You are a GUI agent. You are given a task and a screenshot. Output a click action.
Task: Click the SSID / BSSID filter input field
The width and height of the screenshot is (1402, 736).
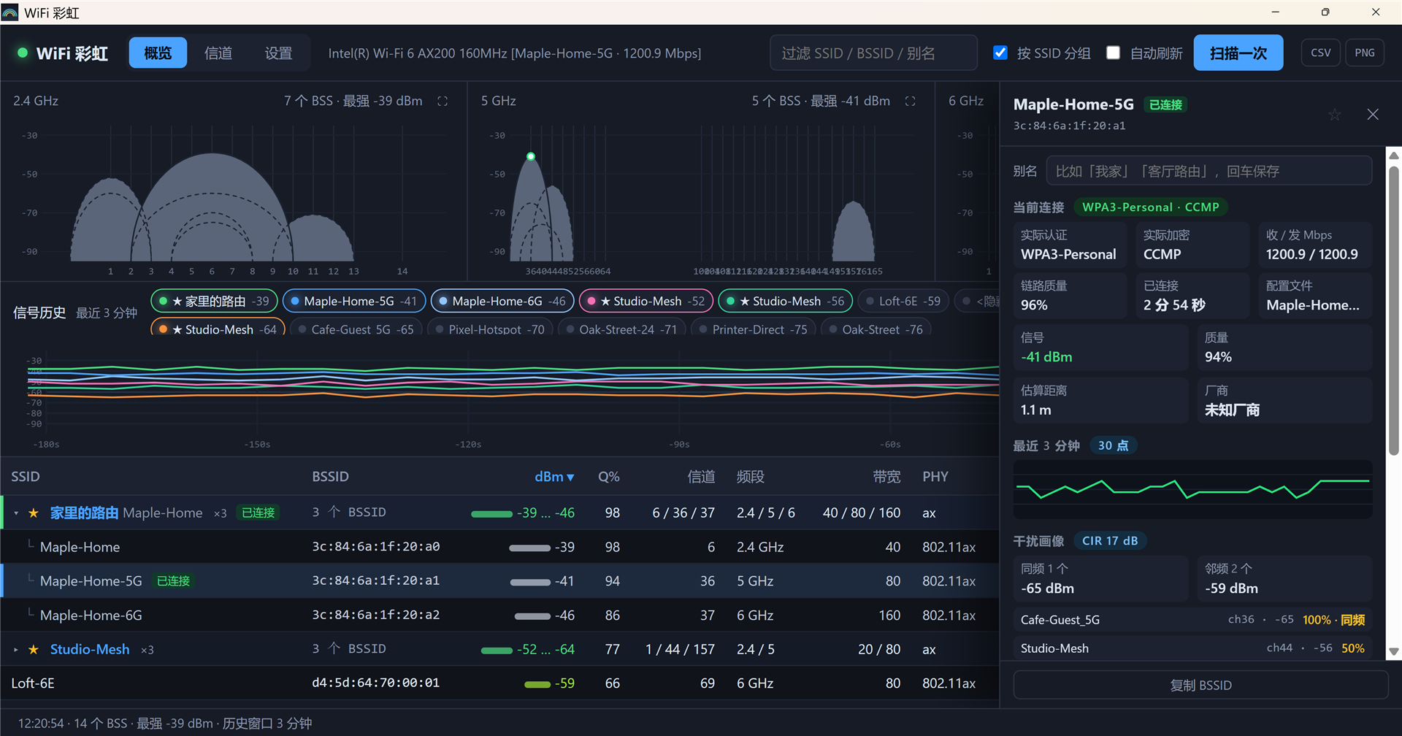tap(873, 53)
